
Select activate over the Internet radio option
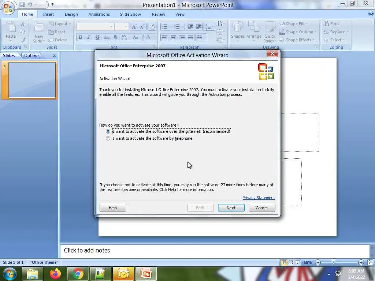[x=108, y=131]
